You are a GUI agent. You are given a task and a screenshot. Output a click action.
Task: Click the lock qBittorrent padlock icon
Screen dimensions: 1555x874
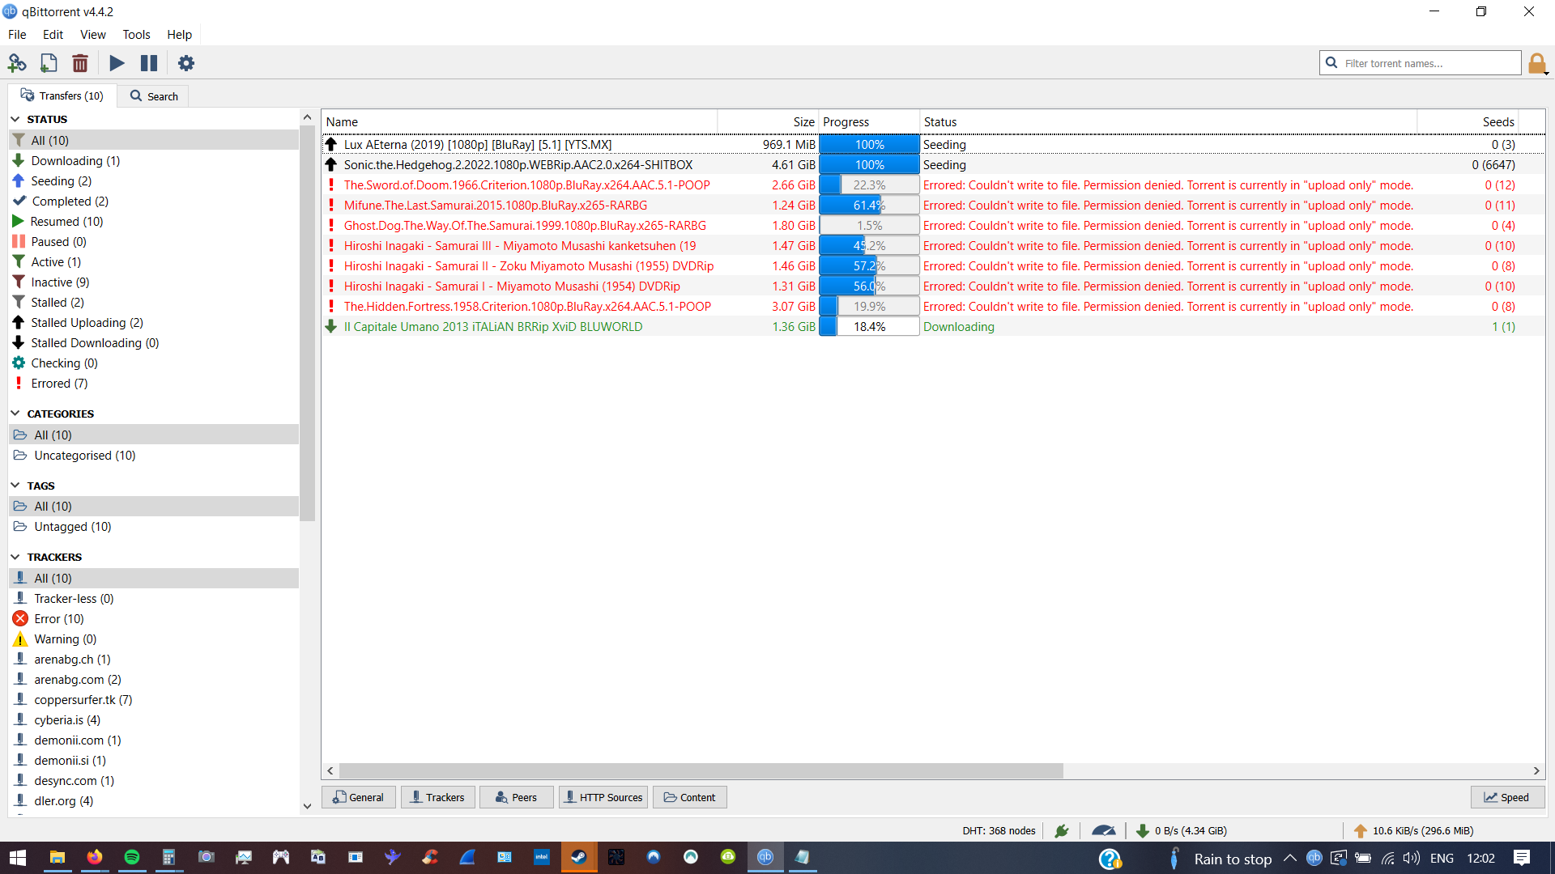(1536, 63)
